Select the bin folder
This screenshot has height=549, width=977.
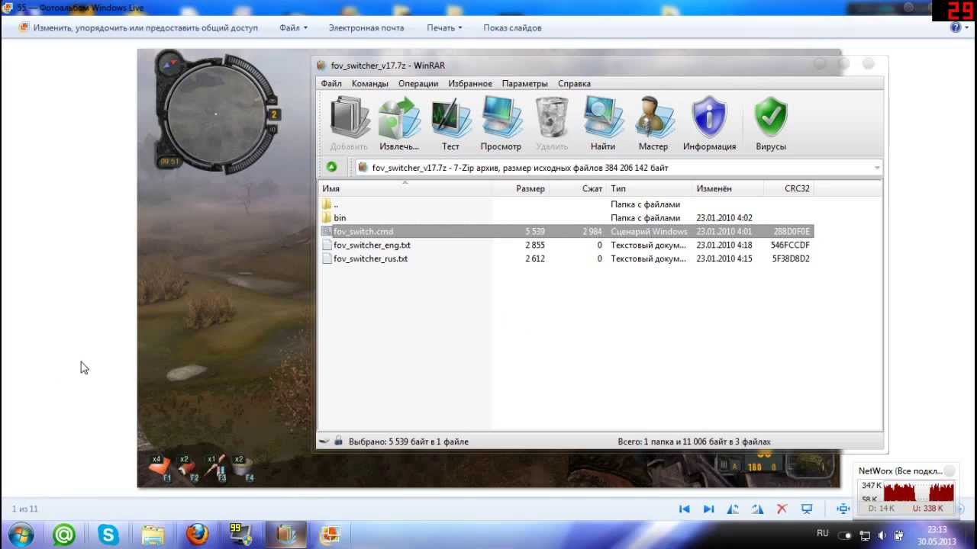pos(566,218)
